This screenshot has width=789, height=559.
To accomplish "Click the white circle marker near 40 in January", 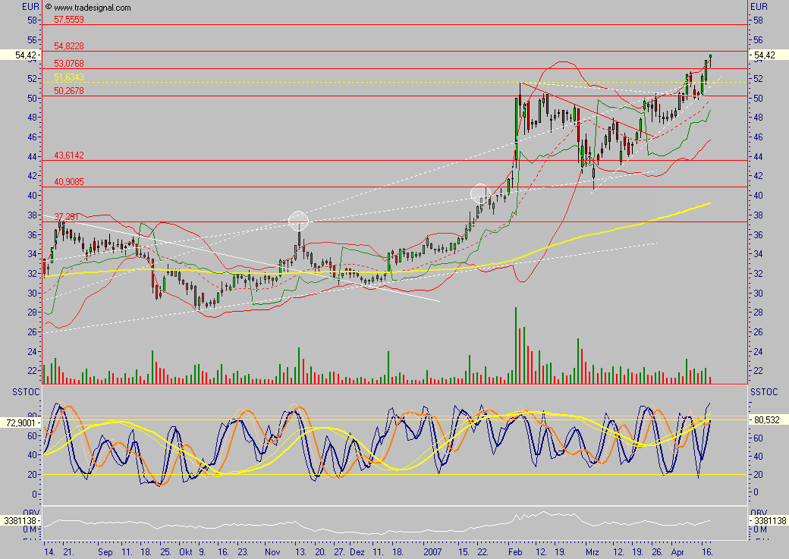I will [x=480, y=193].
